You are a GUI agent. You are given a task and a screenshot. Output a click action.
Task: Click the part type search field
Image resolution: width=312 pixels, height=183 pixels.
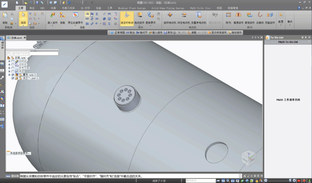[32, 53]
